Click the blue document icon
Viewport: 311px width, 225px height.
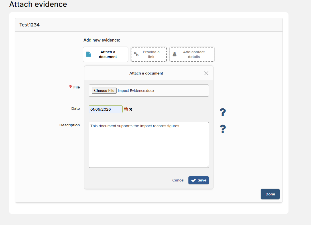88,54
